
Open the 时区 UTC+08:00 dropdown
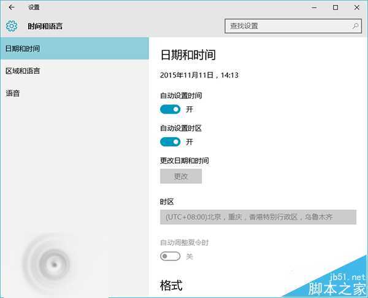(x=258, y=217)
